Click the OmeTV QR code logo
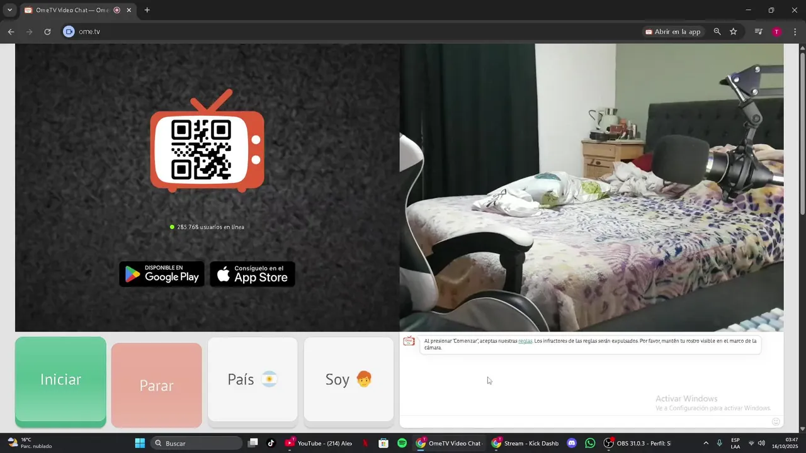The width and height of the screenshot is (806, 453). (207, 141)
